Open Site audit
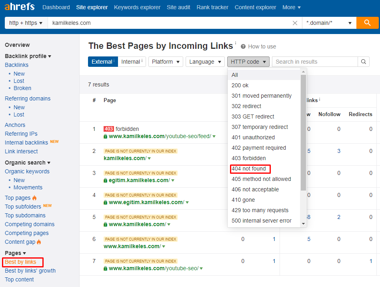Viewport: 380px width, 287px height. click(178, 7)
